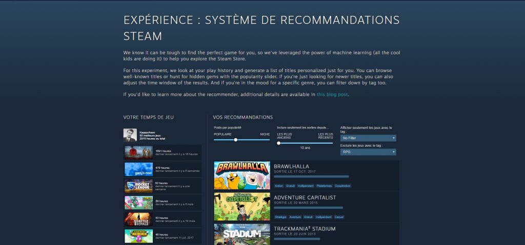Open the Battle Royale game thumbnail
This screenshot has width=525, height=245.
[138, 219]
